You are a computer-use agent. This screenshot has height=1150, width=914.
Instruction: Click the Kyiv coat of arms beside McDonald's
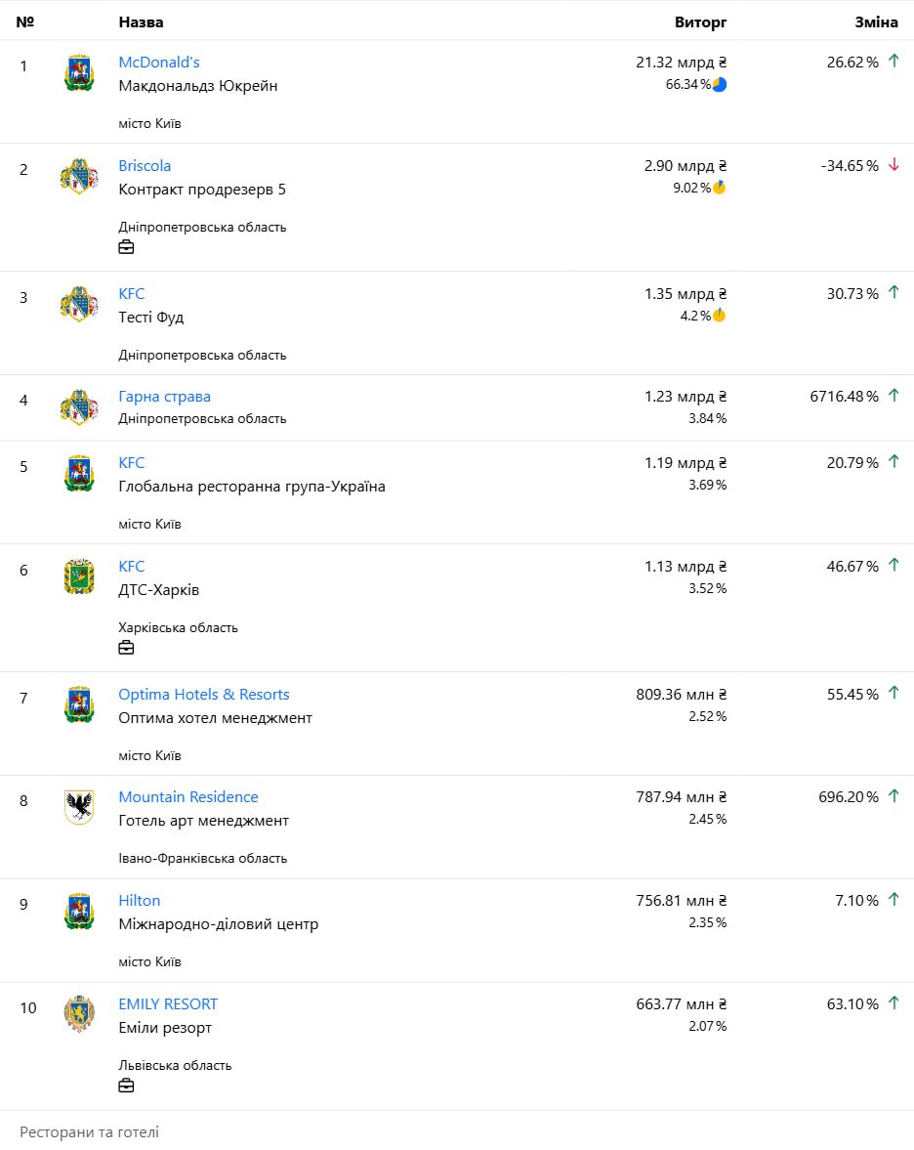[79, 73]
